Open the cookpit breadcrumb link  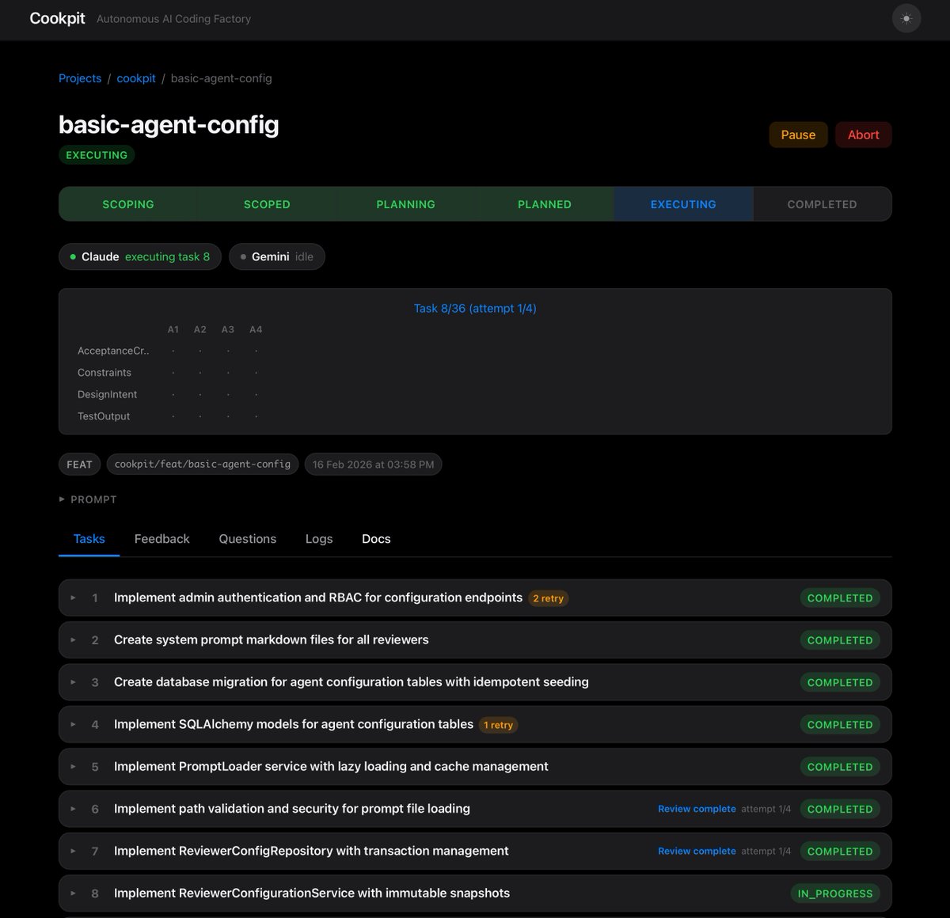tap(136, 78)
